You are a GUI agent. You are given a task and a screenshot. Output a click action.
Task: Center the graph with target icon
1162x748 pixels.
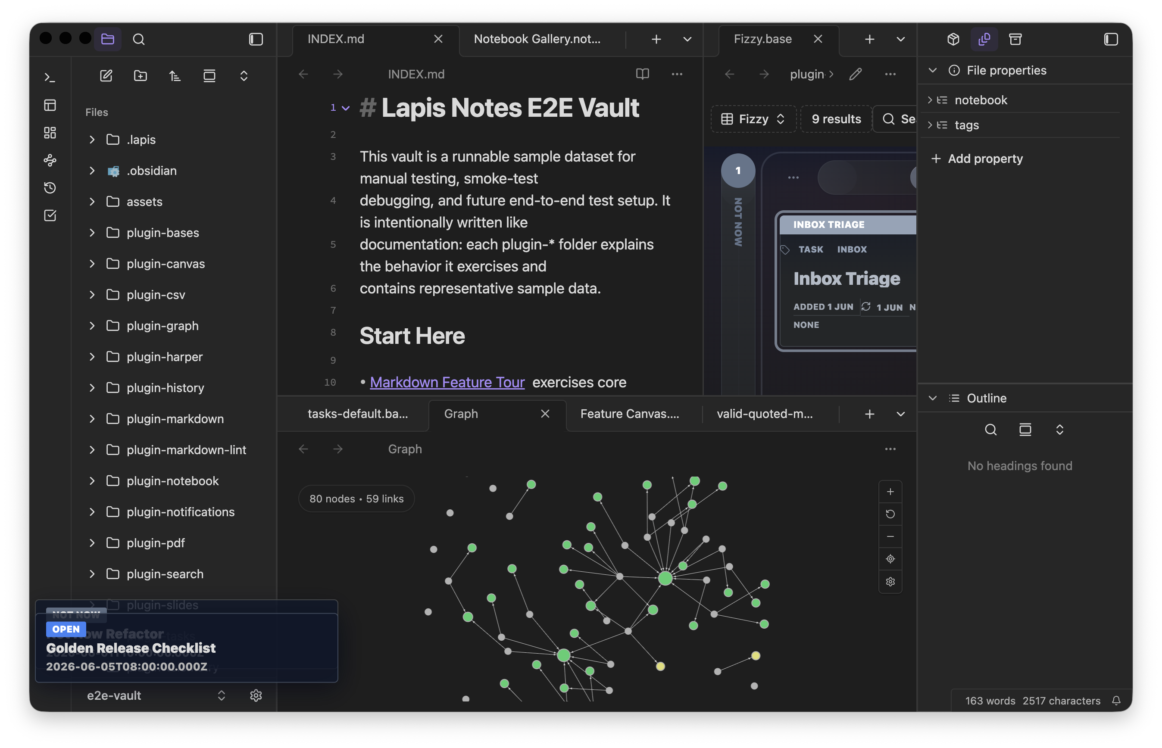point(890,559)
